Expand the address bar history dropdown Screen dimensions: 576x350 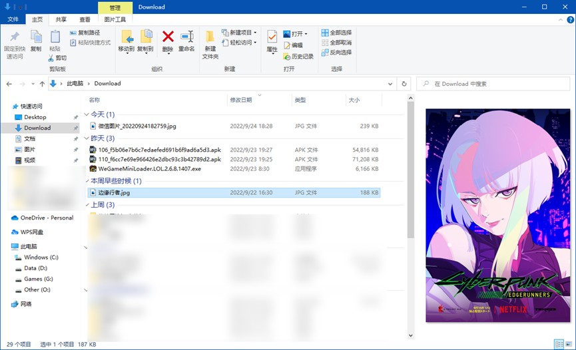click(x=391, y=84)
